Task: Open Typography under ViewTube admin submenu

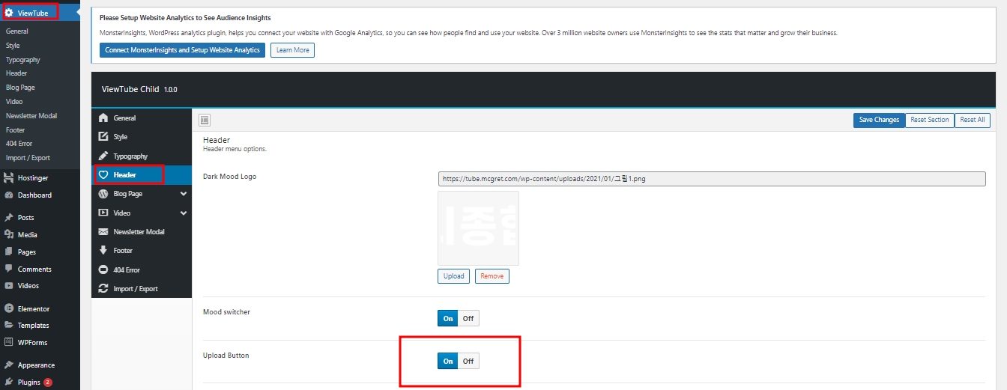Action: (23, 59)
